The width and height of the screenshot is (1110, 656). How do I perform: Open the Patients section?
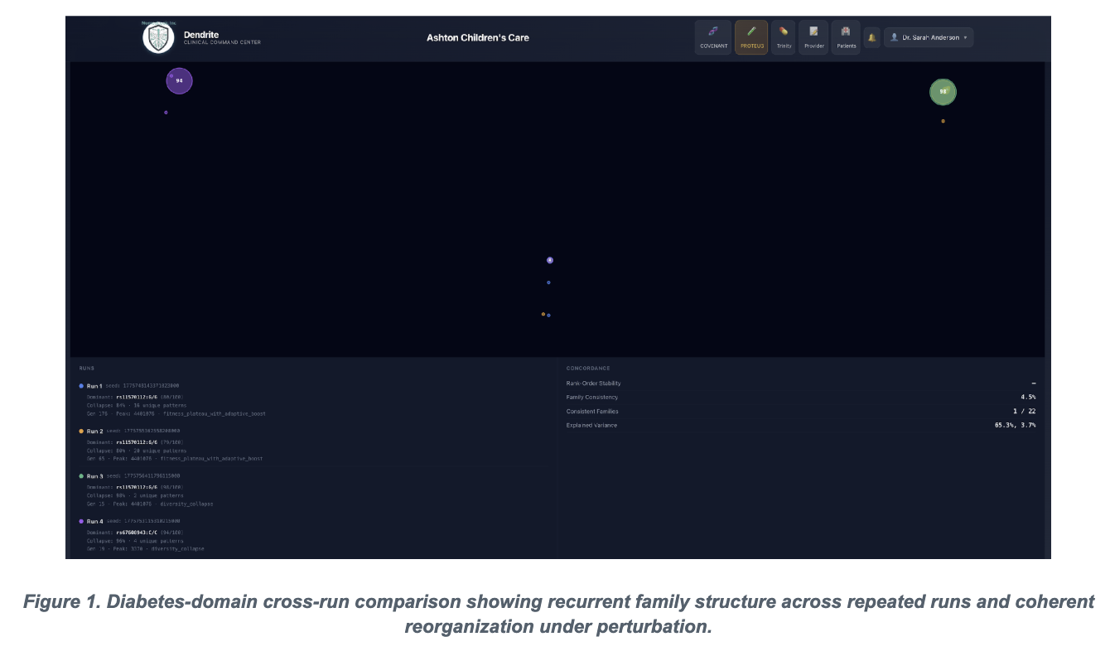coord(846,37)
